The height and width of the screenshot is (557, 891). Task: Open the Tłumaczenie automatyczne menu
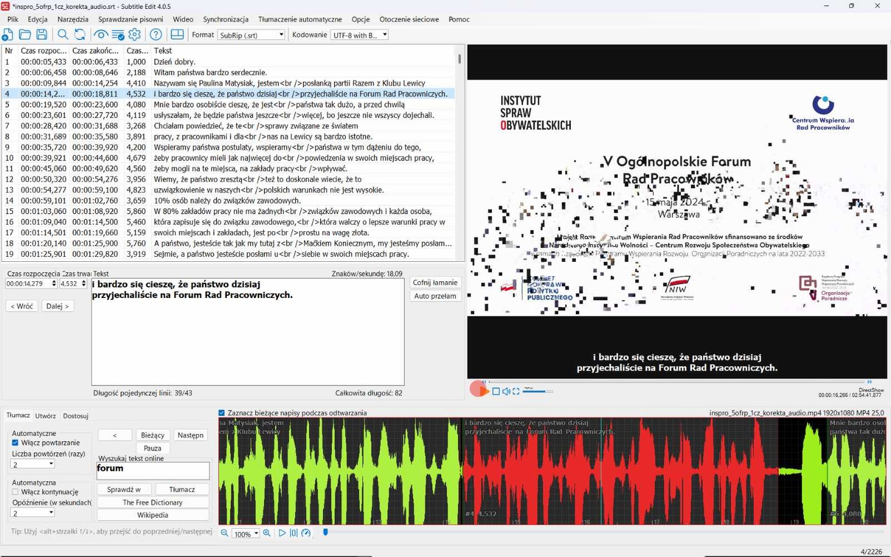(300, 19)
